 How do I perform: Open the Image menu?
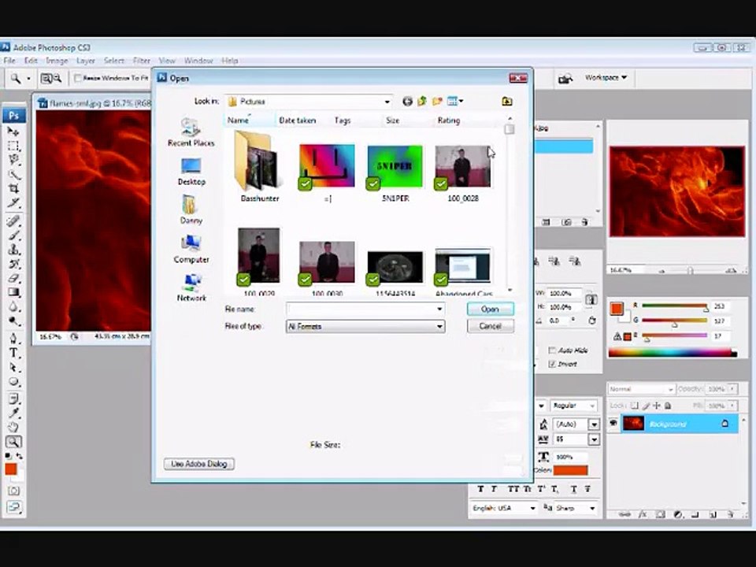57,61
